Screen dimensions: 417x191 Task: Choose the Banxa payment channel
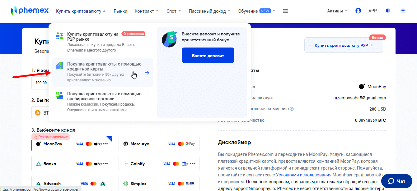tap(72, 164)
